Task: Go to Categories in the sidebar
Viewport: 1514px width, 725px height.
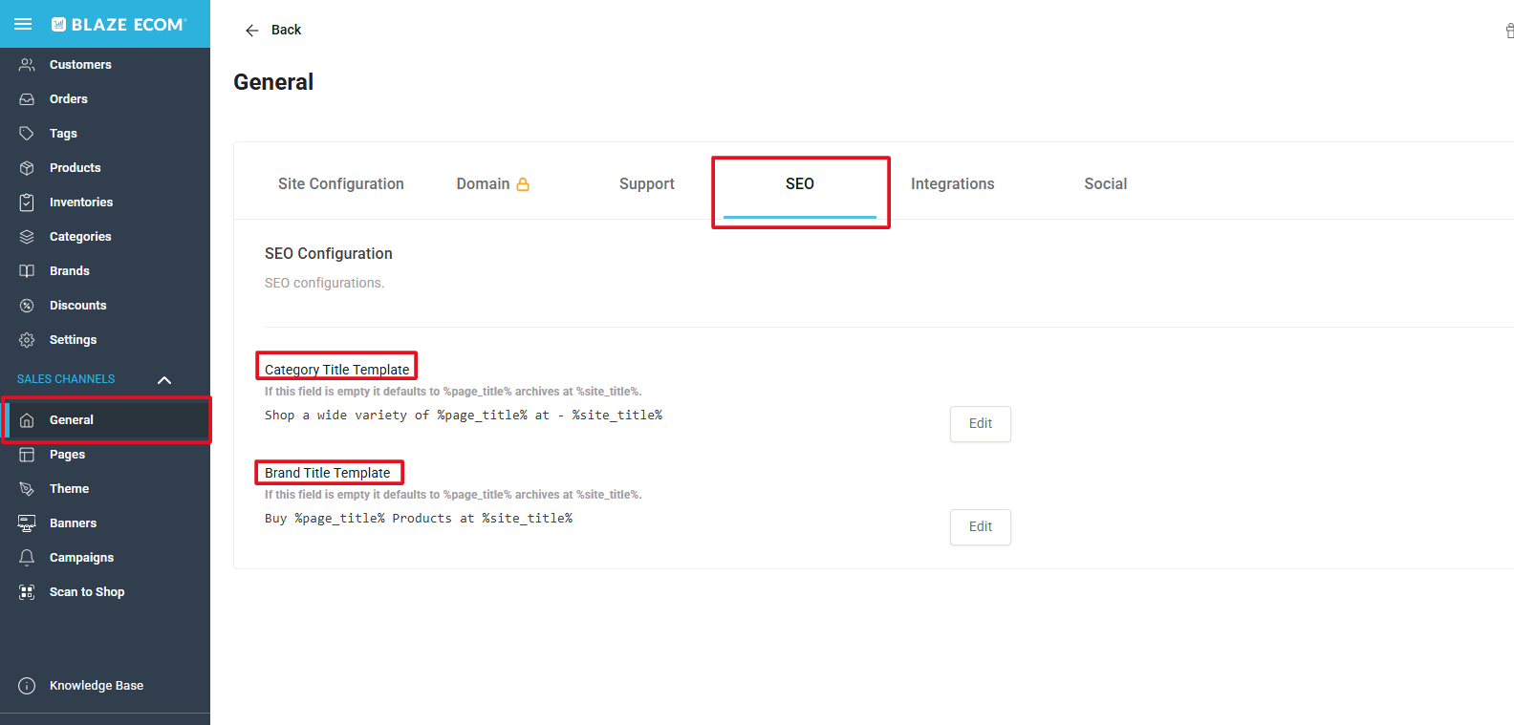Action: point(105,237)
